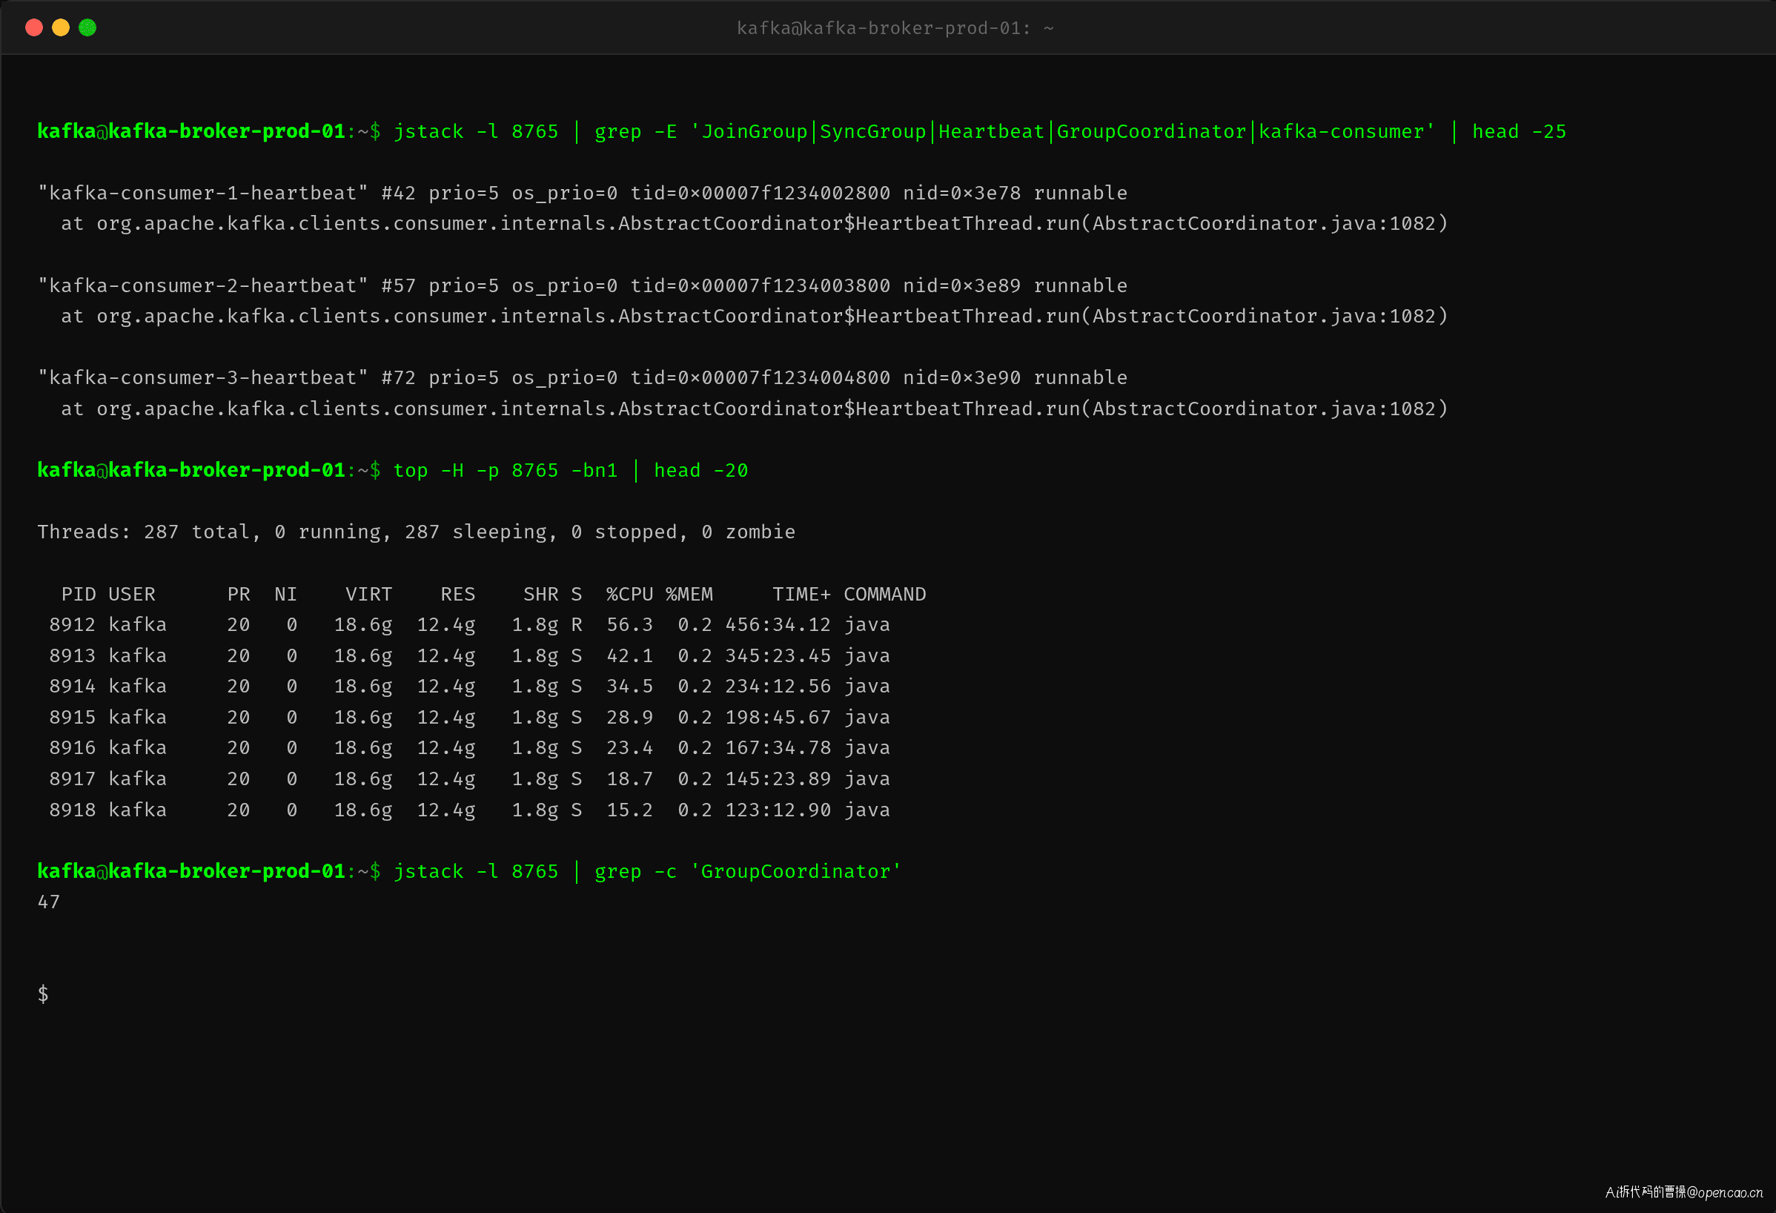1776x1213 pixels.
Task: Click the grep count result 47
Action: (49, 902)
